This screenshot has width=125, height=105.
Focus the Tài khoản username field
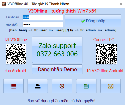point(43,17)
